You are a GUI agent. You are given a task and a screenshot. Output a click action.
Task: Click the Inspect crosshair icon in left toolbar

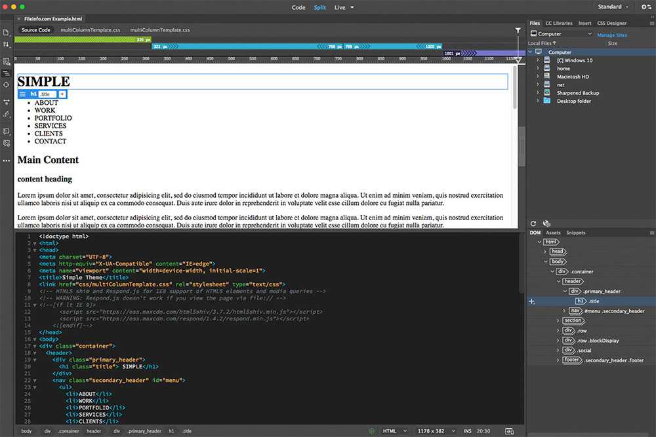[6, 85]
